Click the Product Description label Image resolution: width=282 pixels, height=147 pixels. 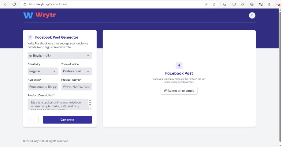[41, 95]
